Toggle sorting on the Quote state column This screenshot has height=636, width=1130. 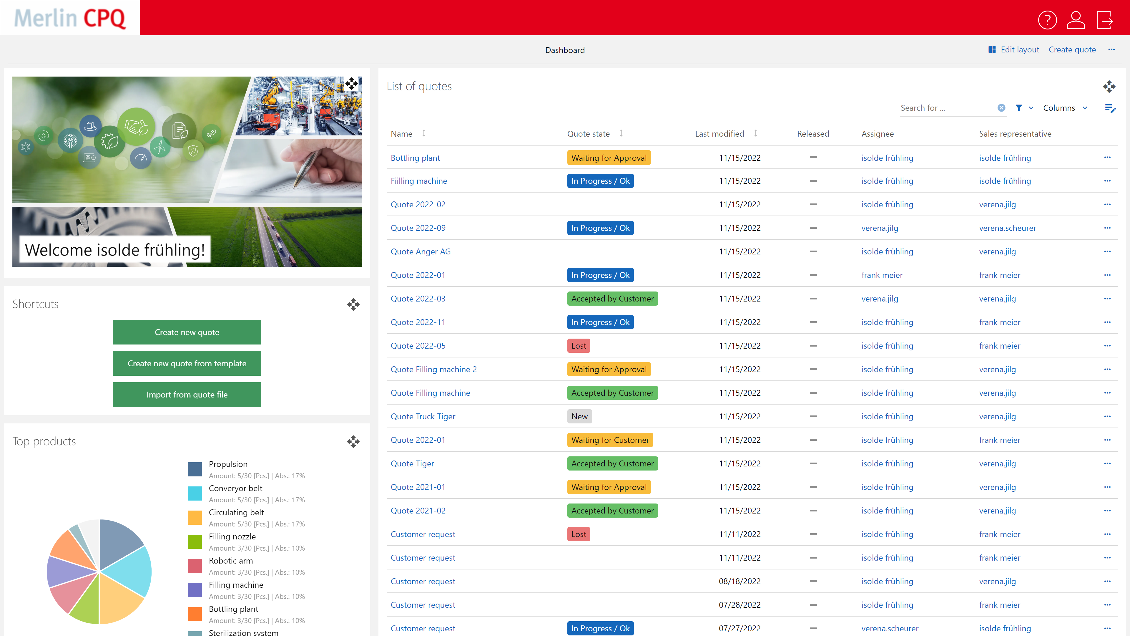[x=621, y=133]
